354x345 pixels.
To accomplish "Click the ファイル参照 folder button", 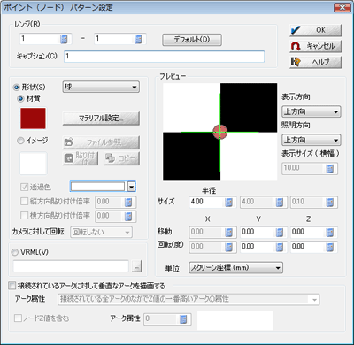I will 101,142.
